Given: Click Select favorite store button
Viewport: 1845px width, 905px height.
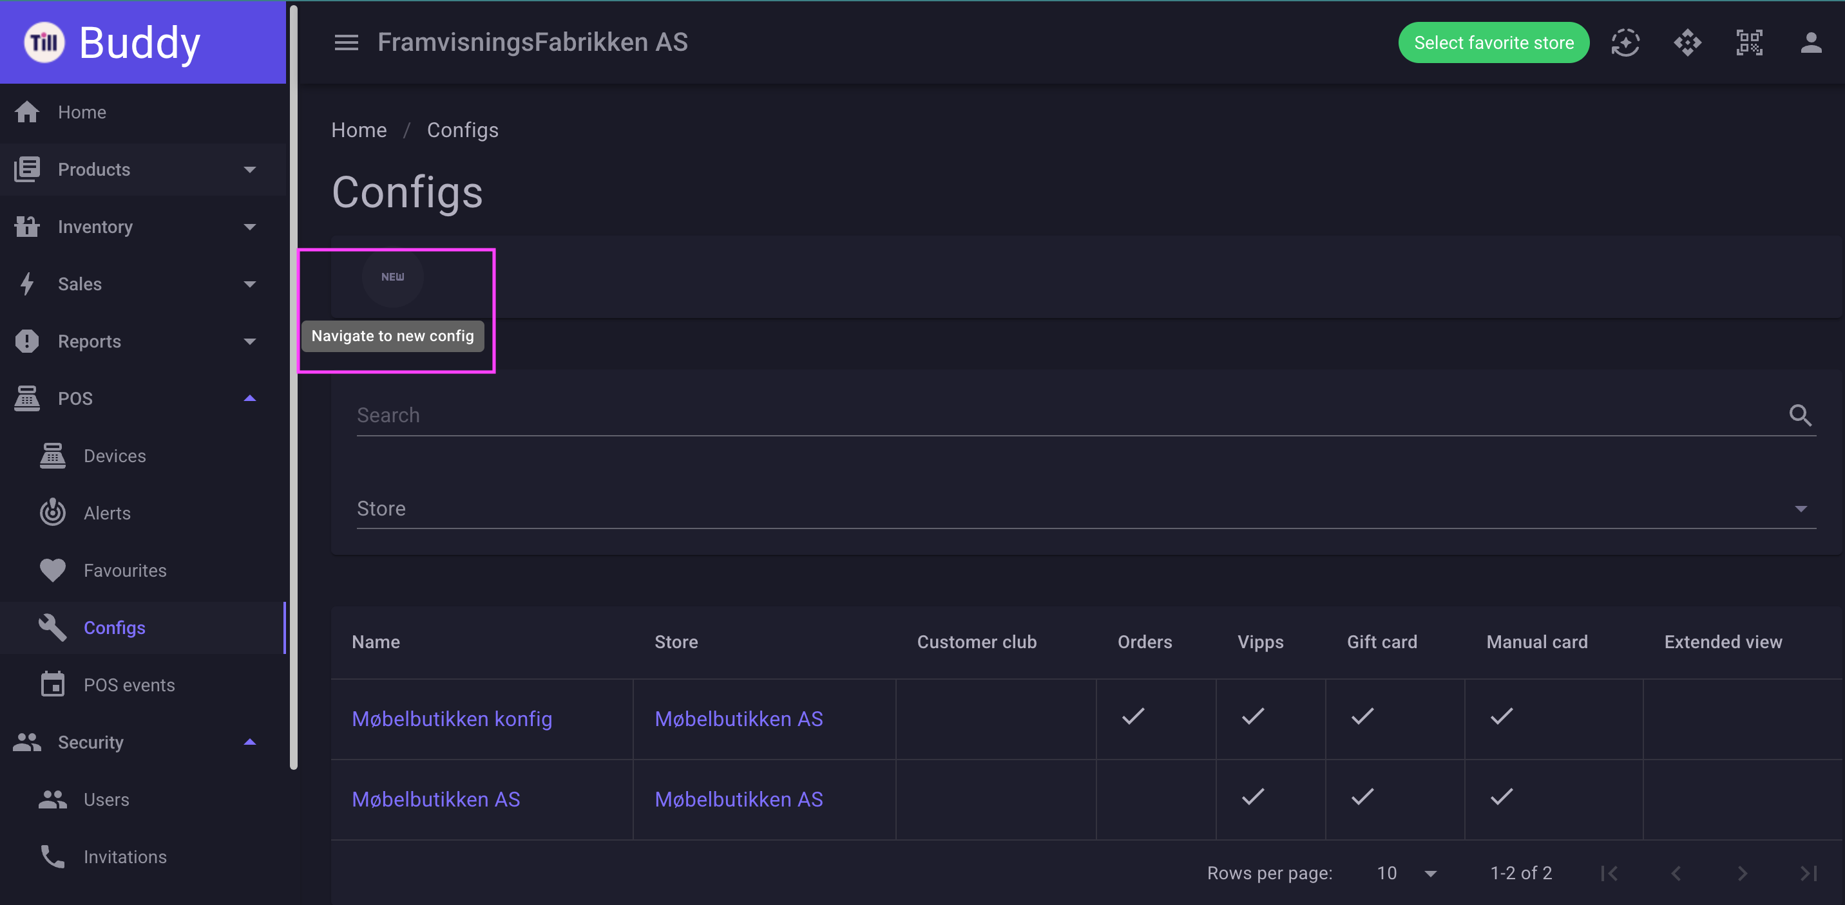Looking at the screenshot, I should click(x=1493, y=43).
